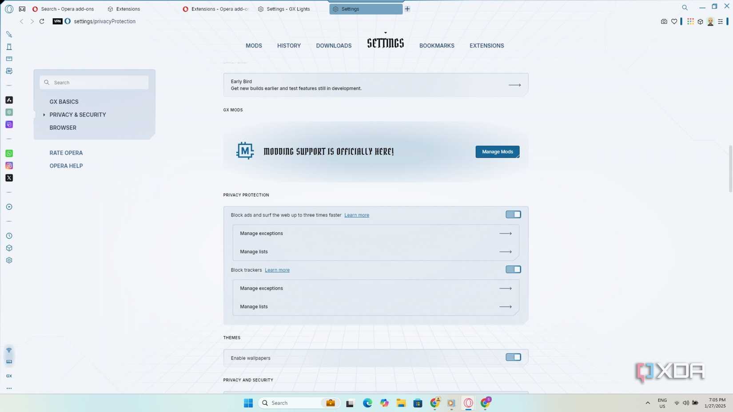The width and height of the screenshot is (733, 412).
Task: Disable the Enable wallpapers toggle
Action: [513, 357]
